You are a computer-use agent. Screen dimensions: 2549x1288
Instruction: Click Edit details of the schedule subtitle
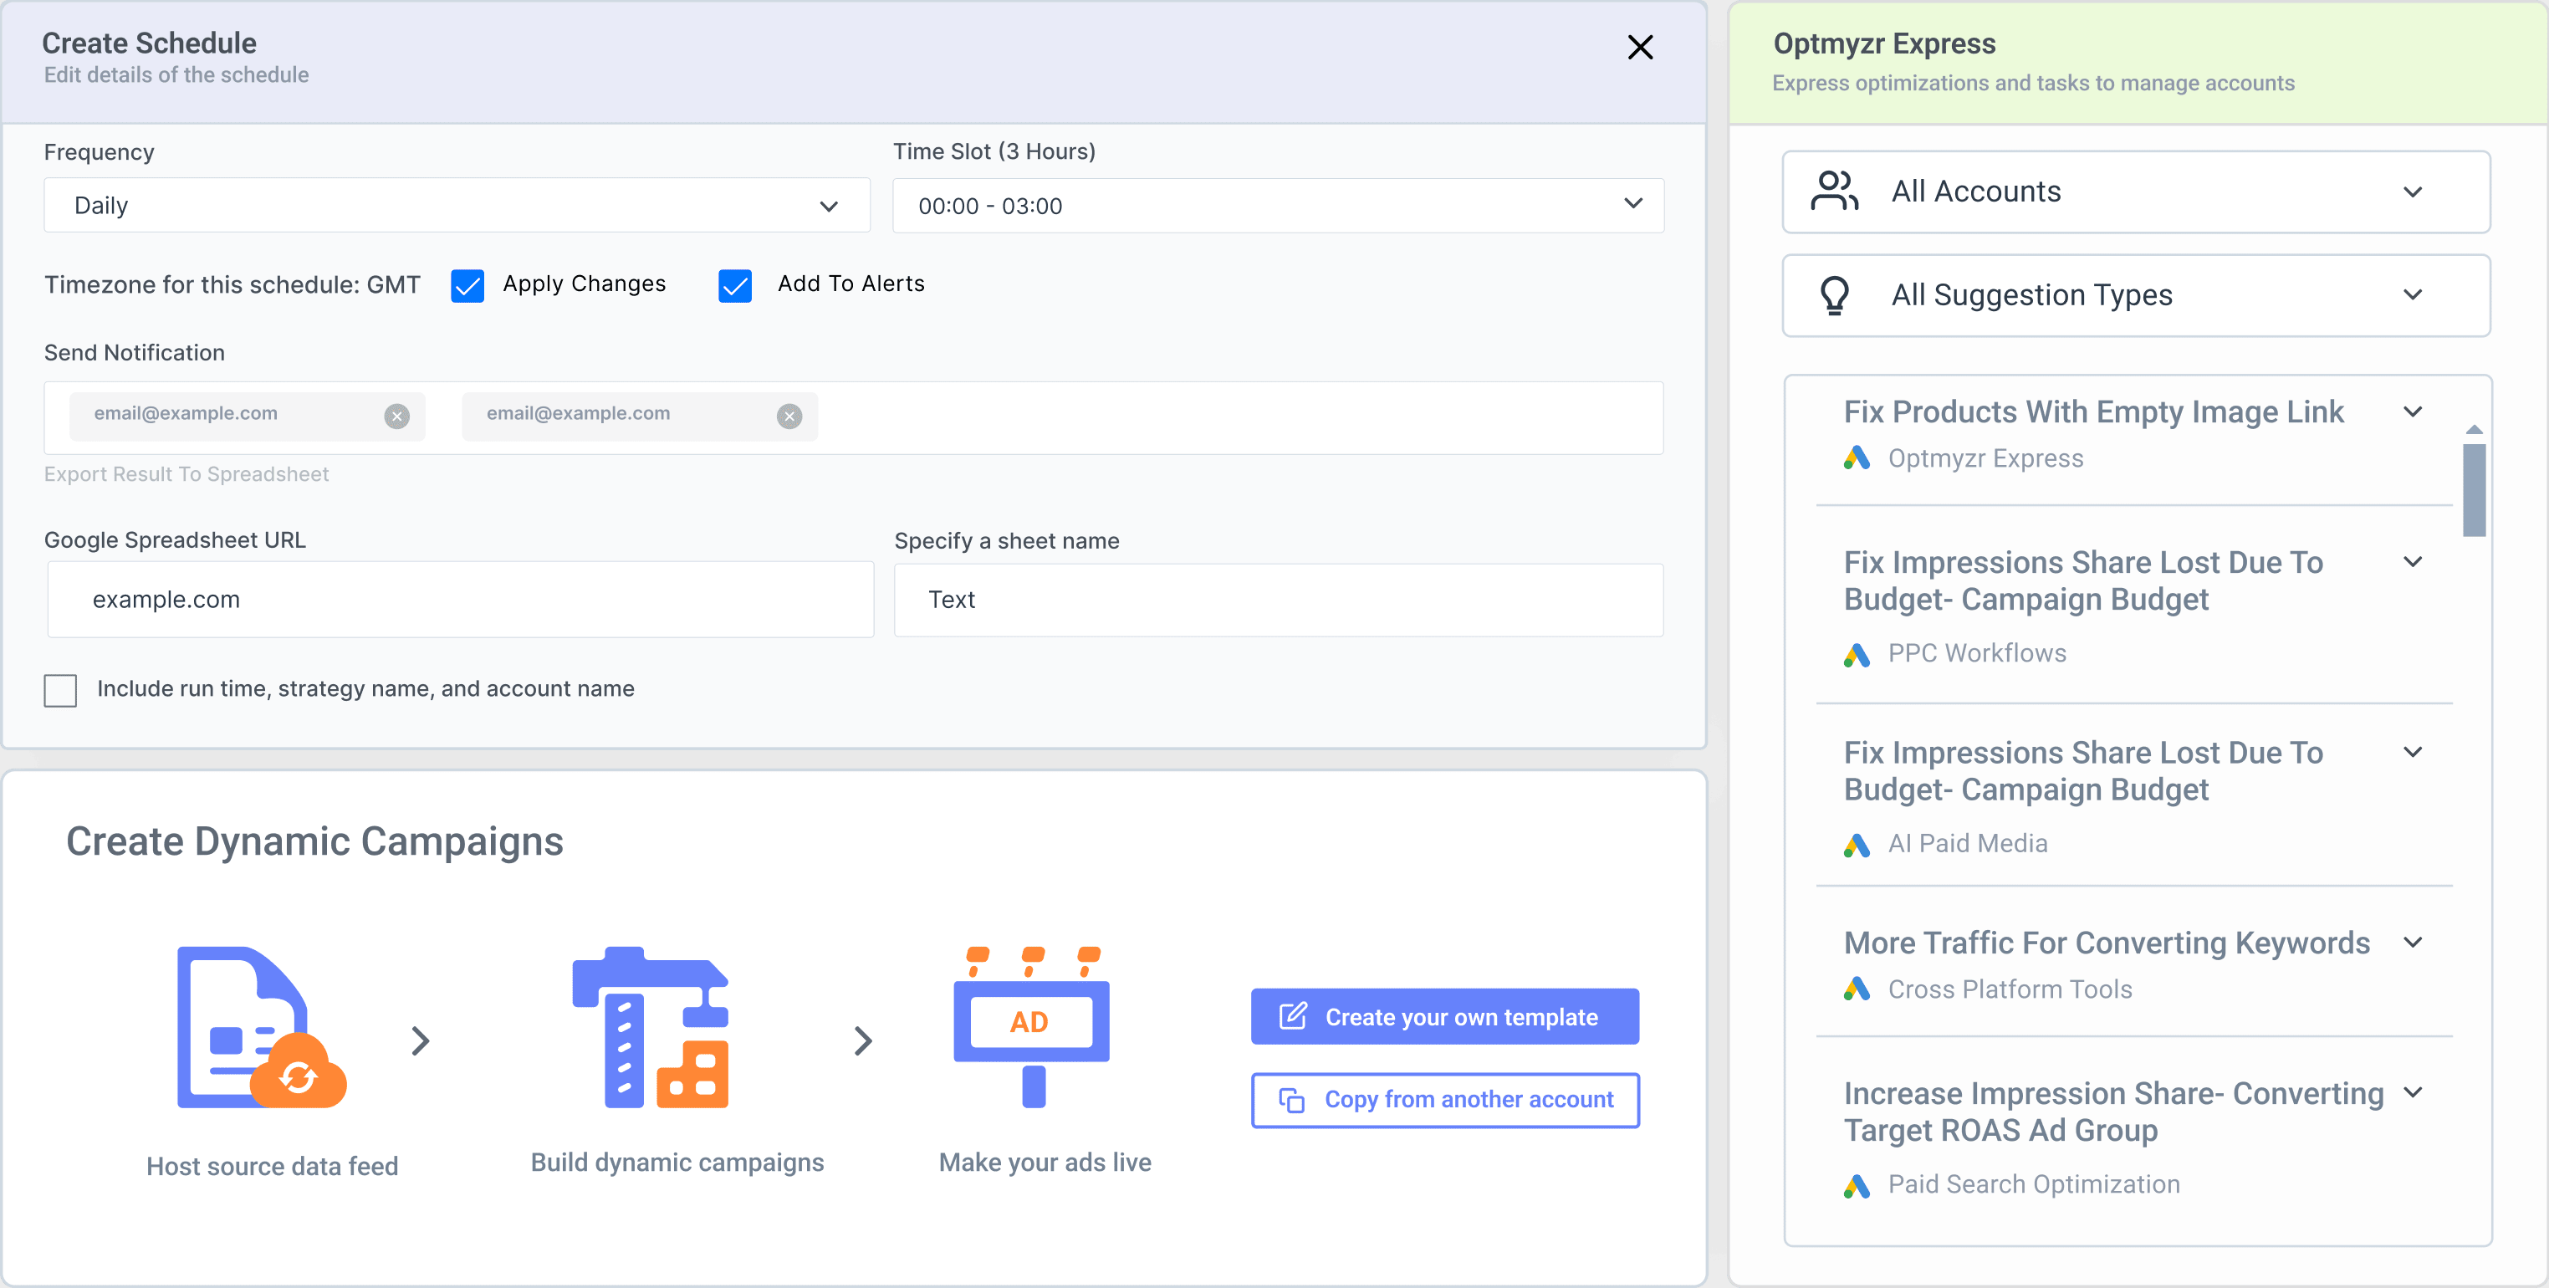point(176,75)
